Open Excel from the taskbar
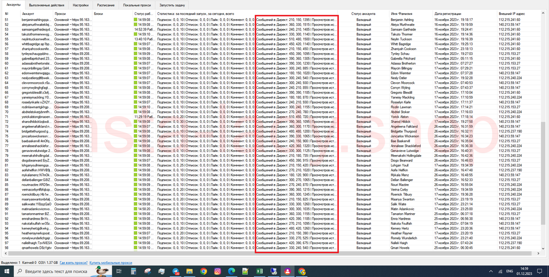This screenshot has height=277, width=549. [x=259, y=271]
